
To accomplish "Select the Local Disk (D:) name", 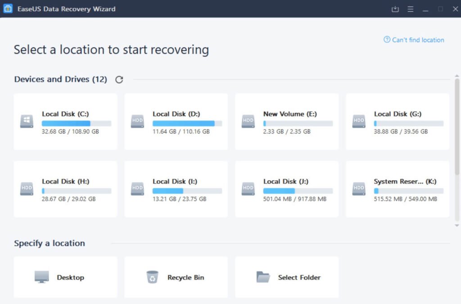I will 176,114.
